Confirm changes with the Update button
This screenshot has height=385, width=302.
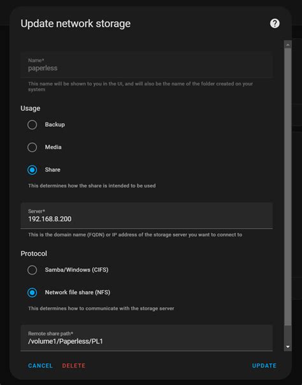click(264, 366)
